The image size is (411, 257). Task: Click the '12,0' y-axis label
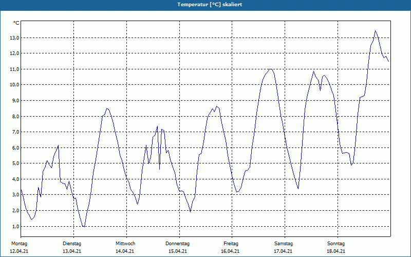click(14, 53)
